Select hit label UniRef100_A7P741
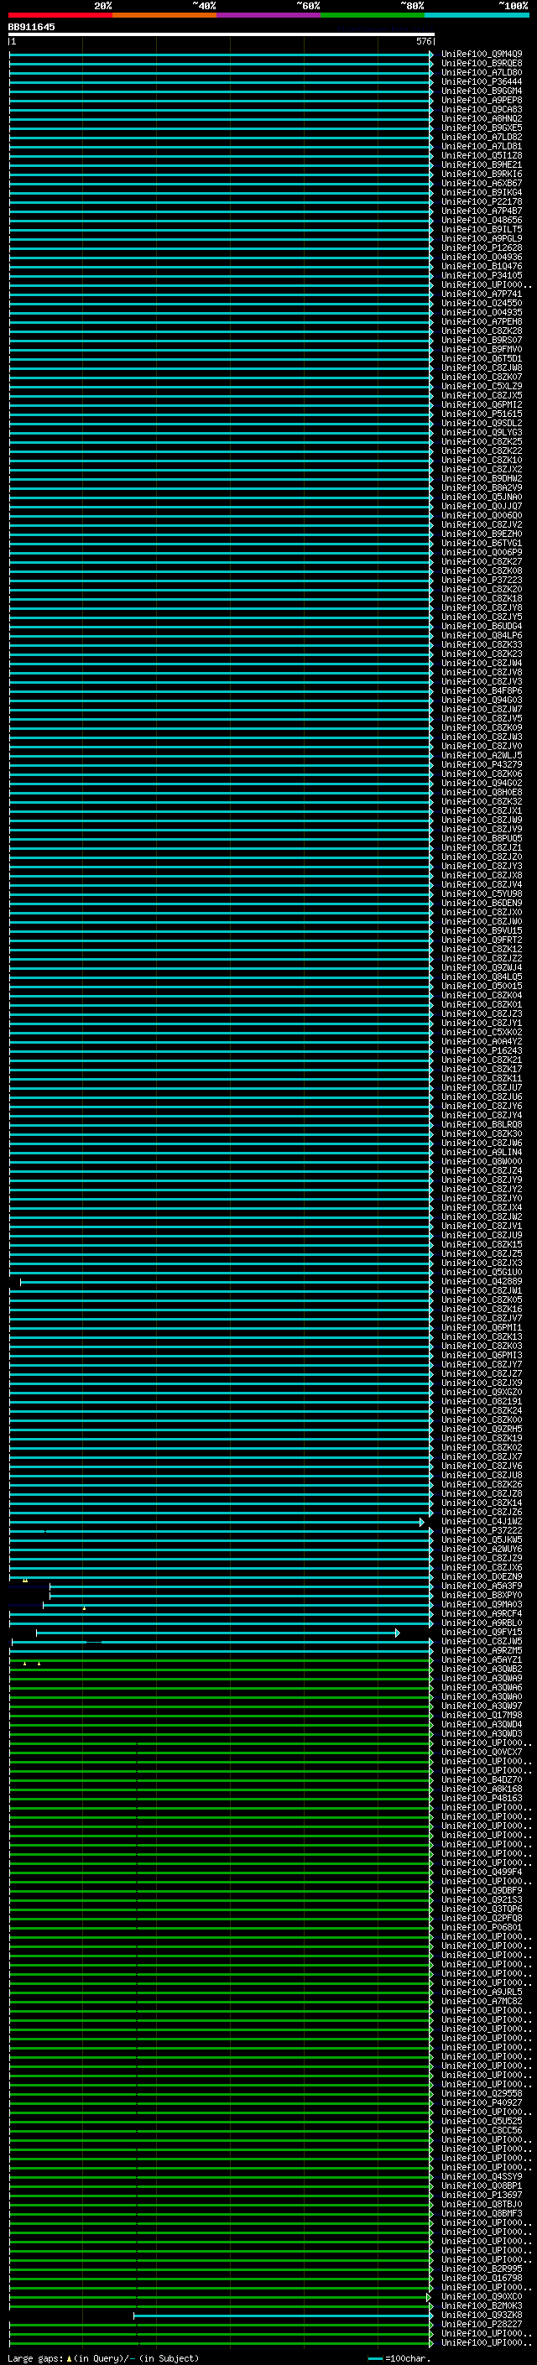 tap(482, 294)
